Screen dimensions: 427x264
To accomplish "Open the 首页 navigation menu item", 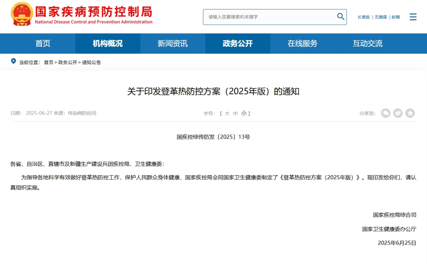I will (x=43, y=43).
